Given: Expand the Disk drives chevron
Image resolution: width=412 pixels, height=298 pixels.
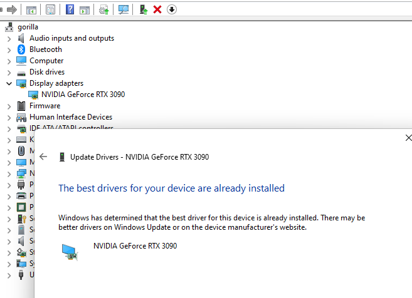Looking at the screenshot, I should click(x=9, y=73).
